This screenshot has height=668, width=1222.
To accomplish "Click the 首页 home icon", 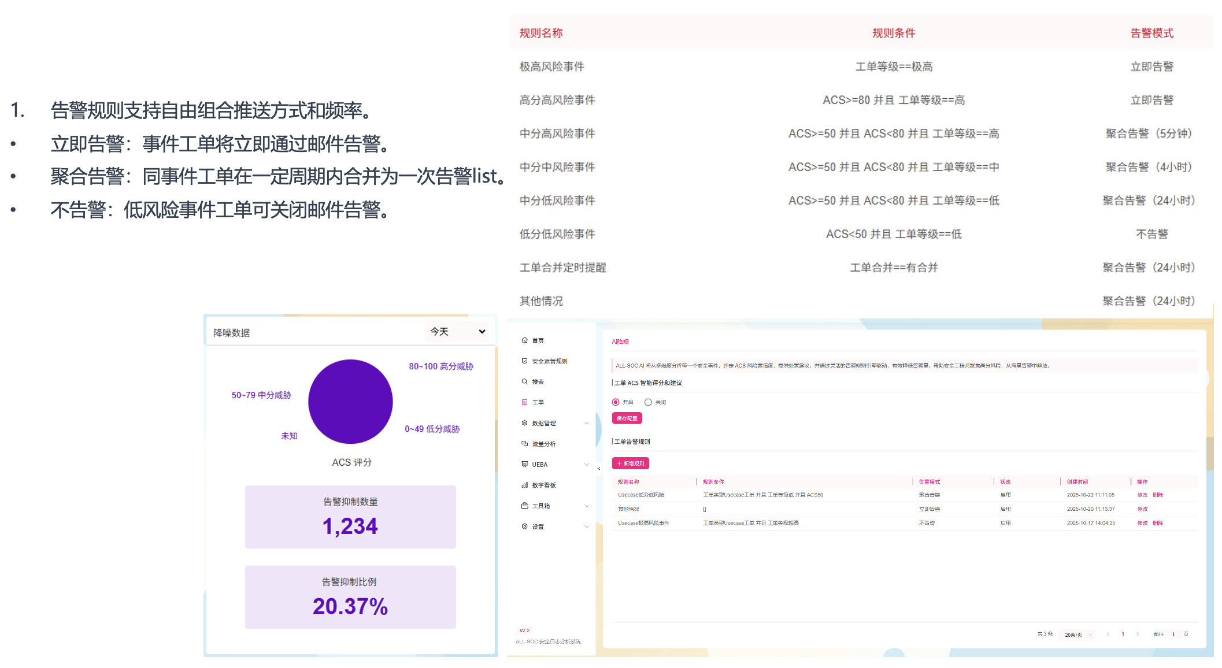I will pos(524,340).
